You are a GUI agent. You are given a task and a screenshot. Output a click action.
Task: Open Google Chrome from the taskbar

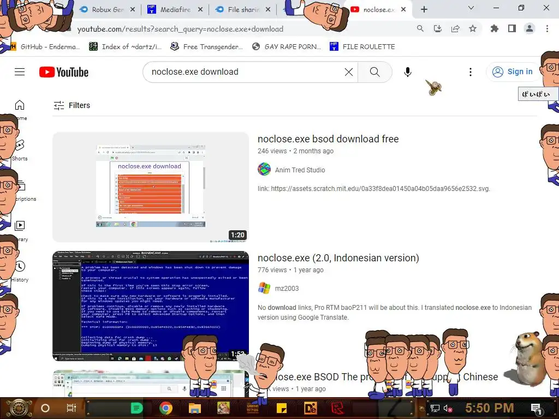point(166,408)
